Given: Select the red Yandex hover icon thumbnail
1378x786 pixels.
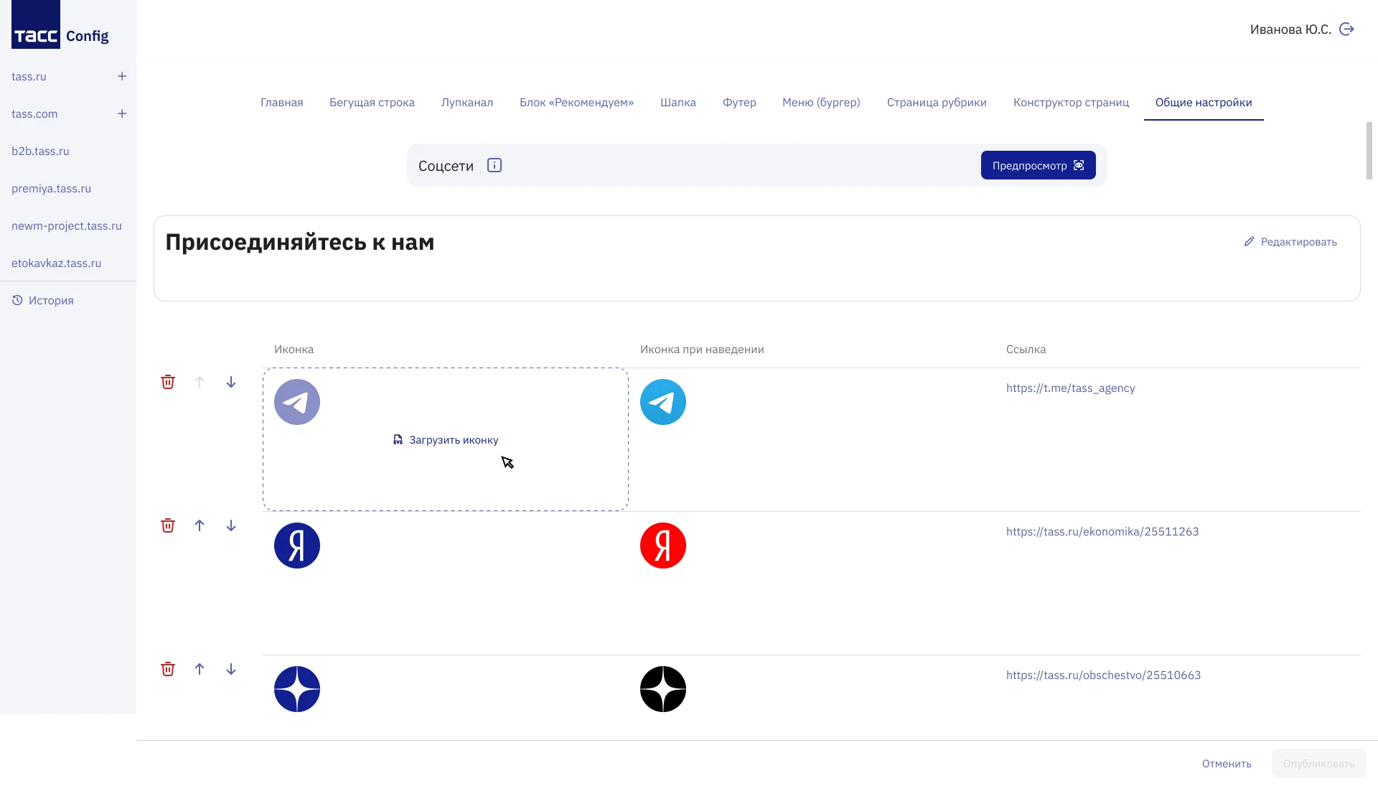Looking at the screenshot, I should pyautogui.click(x=663, y=546).
